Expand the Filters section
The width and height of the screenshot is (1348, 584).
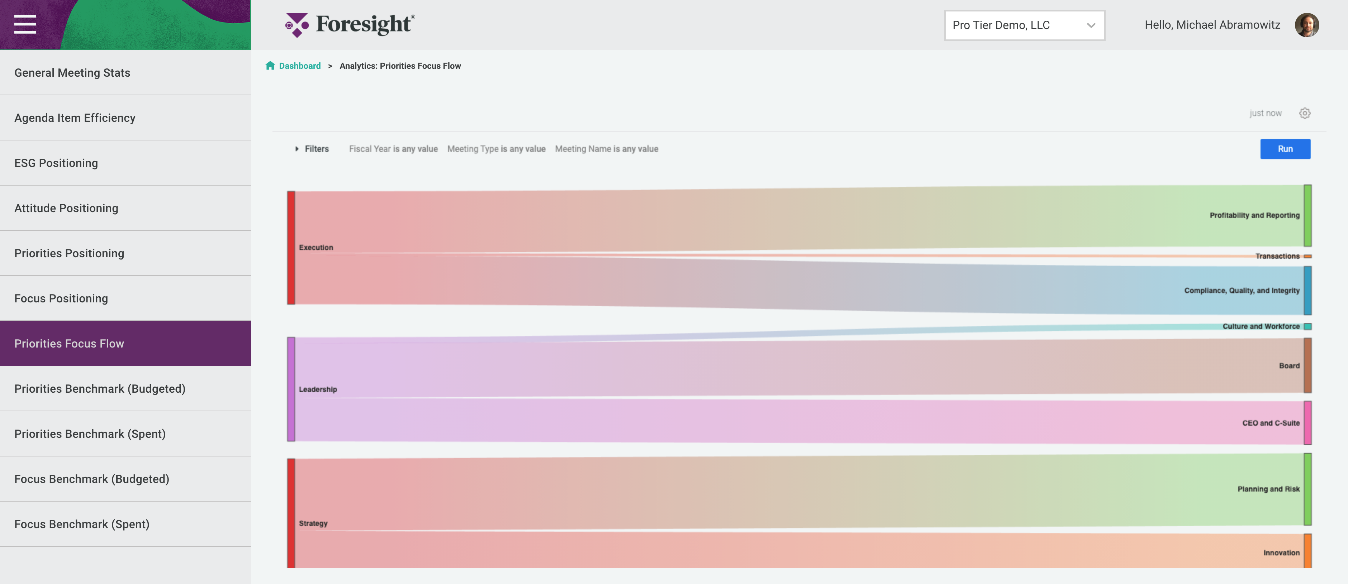(x=312, y=148)
